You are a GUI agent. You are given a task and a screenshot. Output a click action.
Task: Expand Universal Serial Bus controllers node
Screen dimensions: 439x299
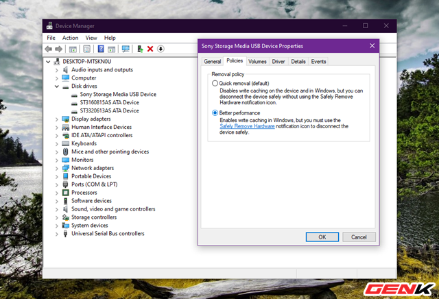click(57, 234)
